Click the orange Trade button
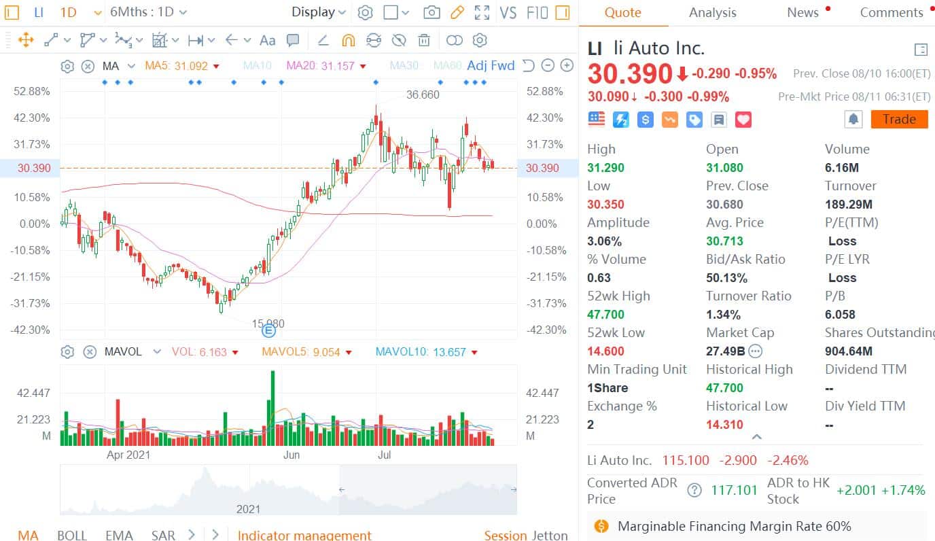Image resolution: width=935 pixels, height=541 pixels. (x=899, y=119)
